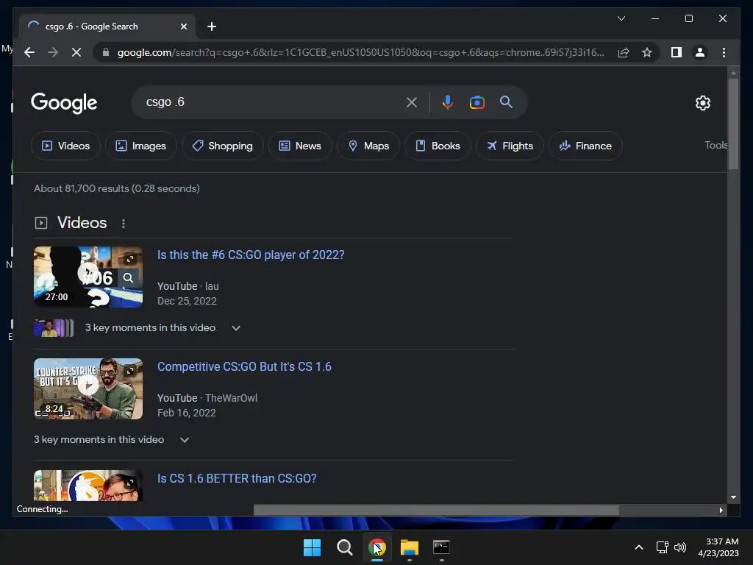Viewport: 753px width, 565px height.
Task: Open the Windows Start menu
Action: [312, 547]
